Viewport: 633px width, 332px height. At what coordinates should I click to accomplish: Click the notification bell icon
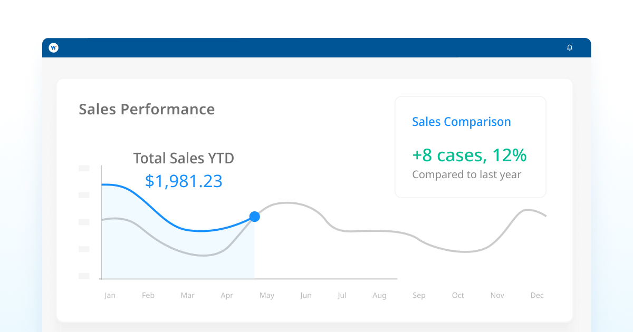tap(570, 47)
